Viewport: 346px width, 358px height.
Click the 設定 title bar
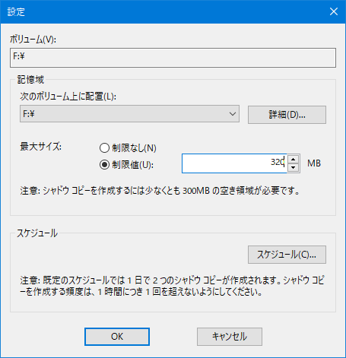click(x=162, y=11)
